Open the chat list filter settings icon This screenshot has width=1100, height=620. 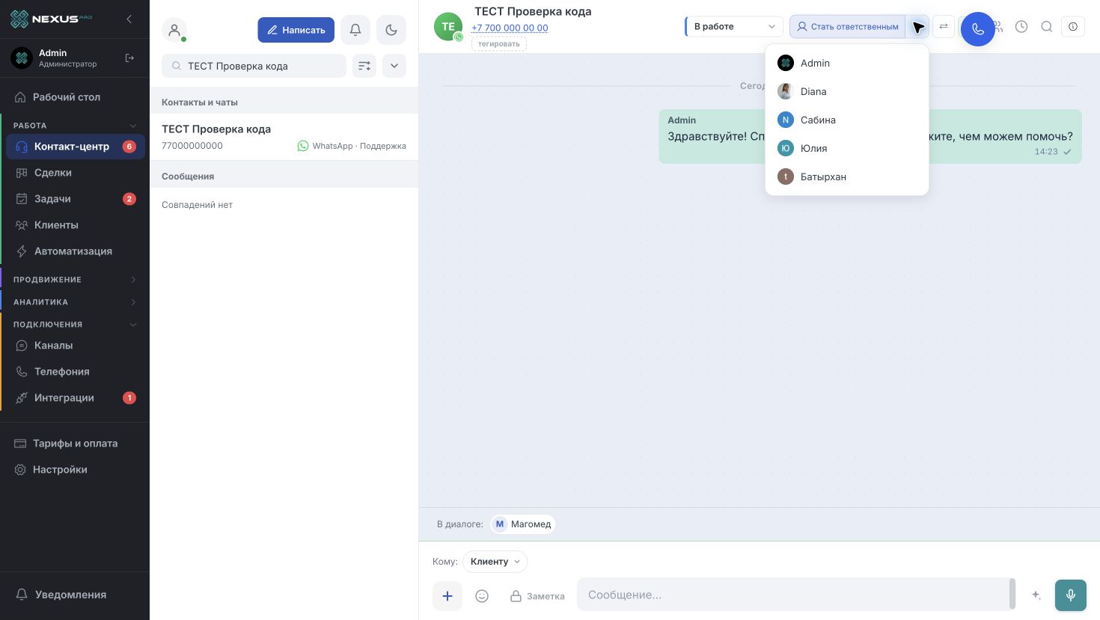pyautogui.click(x=364, y=66)
